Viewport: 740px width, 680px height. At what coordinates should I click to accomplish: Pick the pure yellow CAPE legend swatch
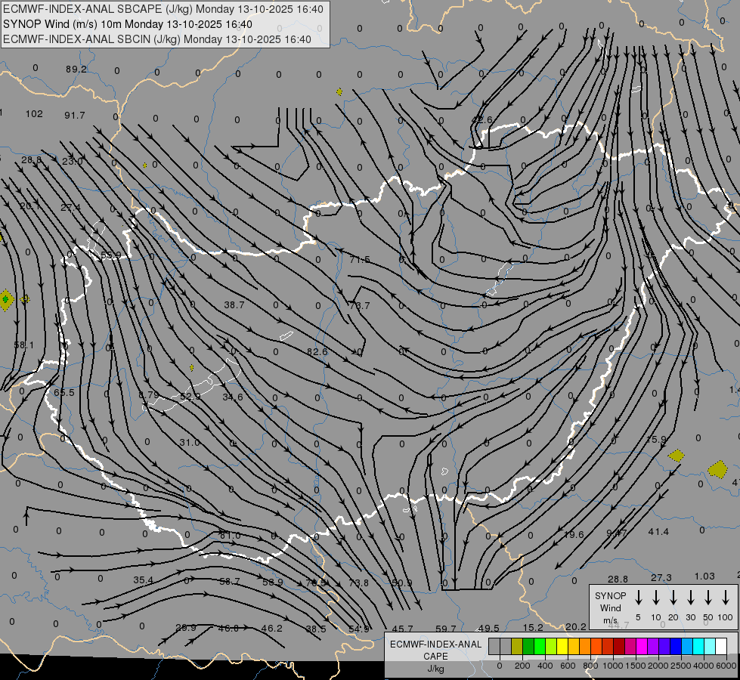click(x=562, y=647)
